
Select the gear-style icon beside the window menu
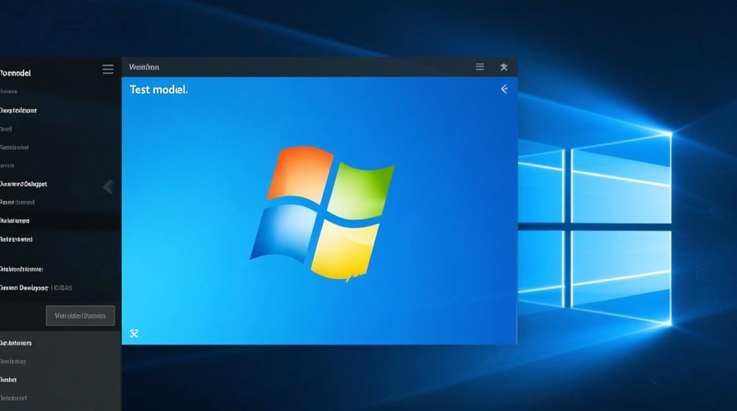point(504,67)
